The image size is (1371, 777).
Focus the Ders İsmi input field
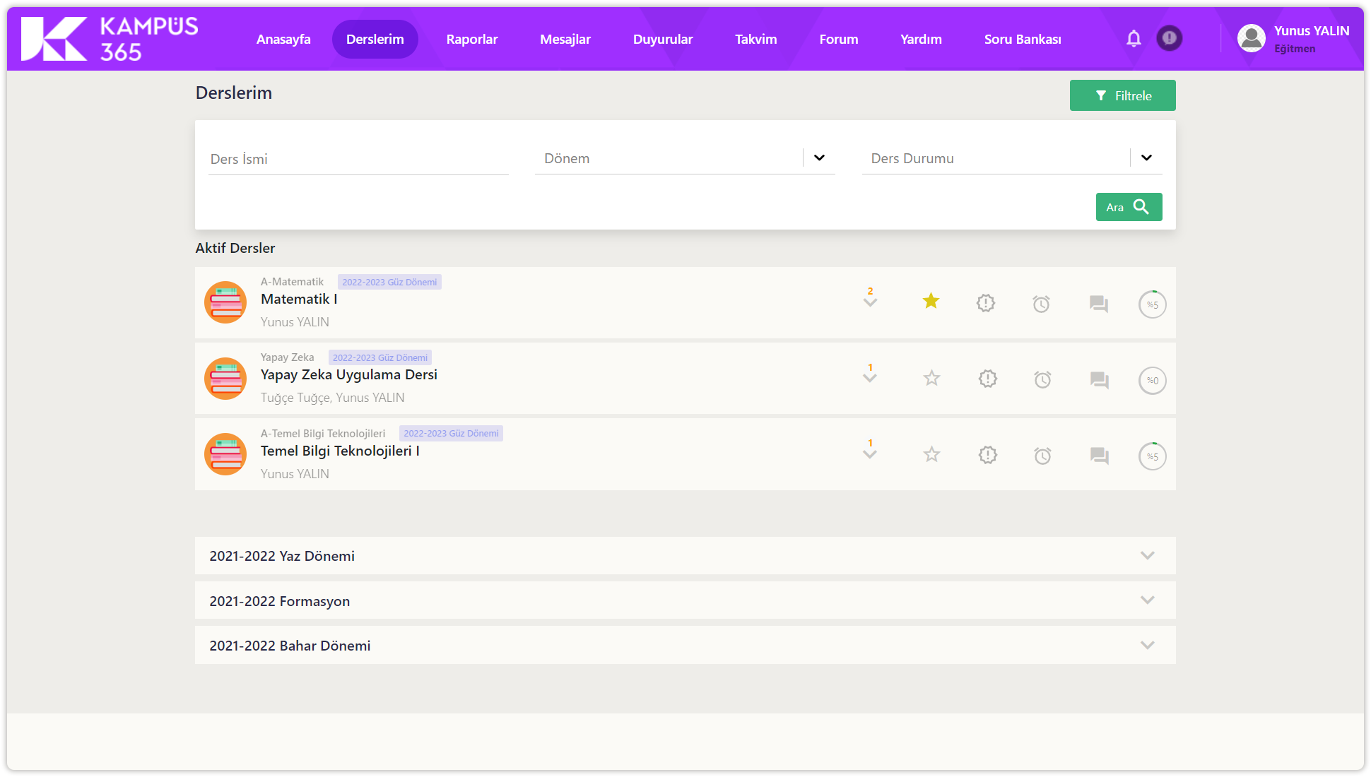tap(358, 160)
